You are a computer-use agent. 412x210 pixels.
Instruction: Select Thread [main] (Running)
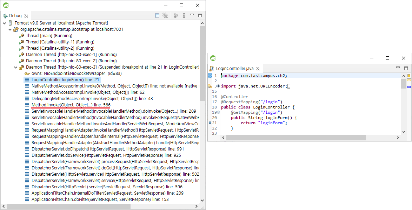(49, 36)
